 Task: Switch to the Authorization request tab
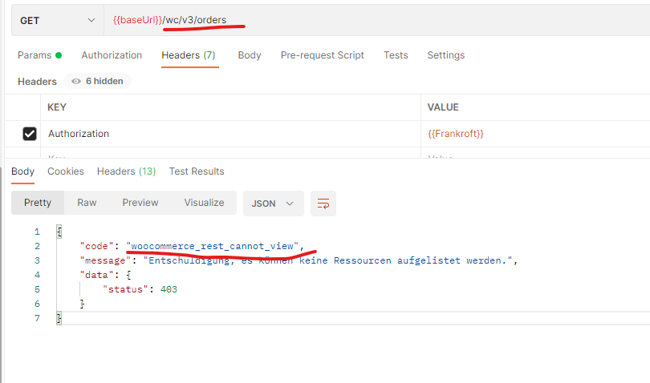[x=112, y=55]
